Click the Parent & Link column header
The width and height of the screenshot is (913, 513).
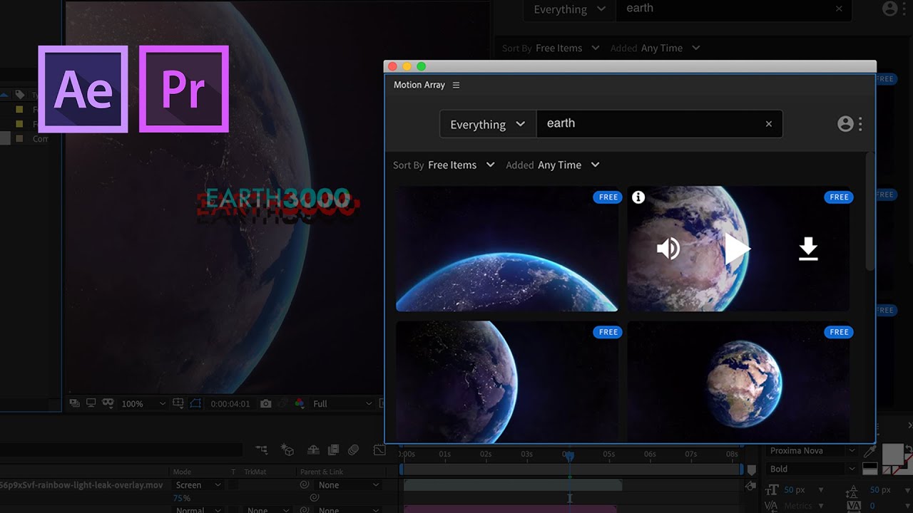[x=322, y=472]
